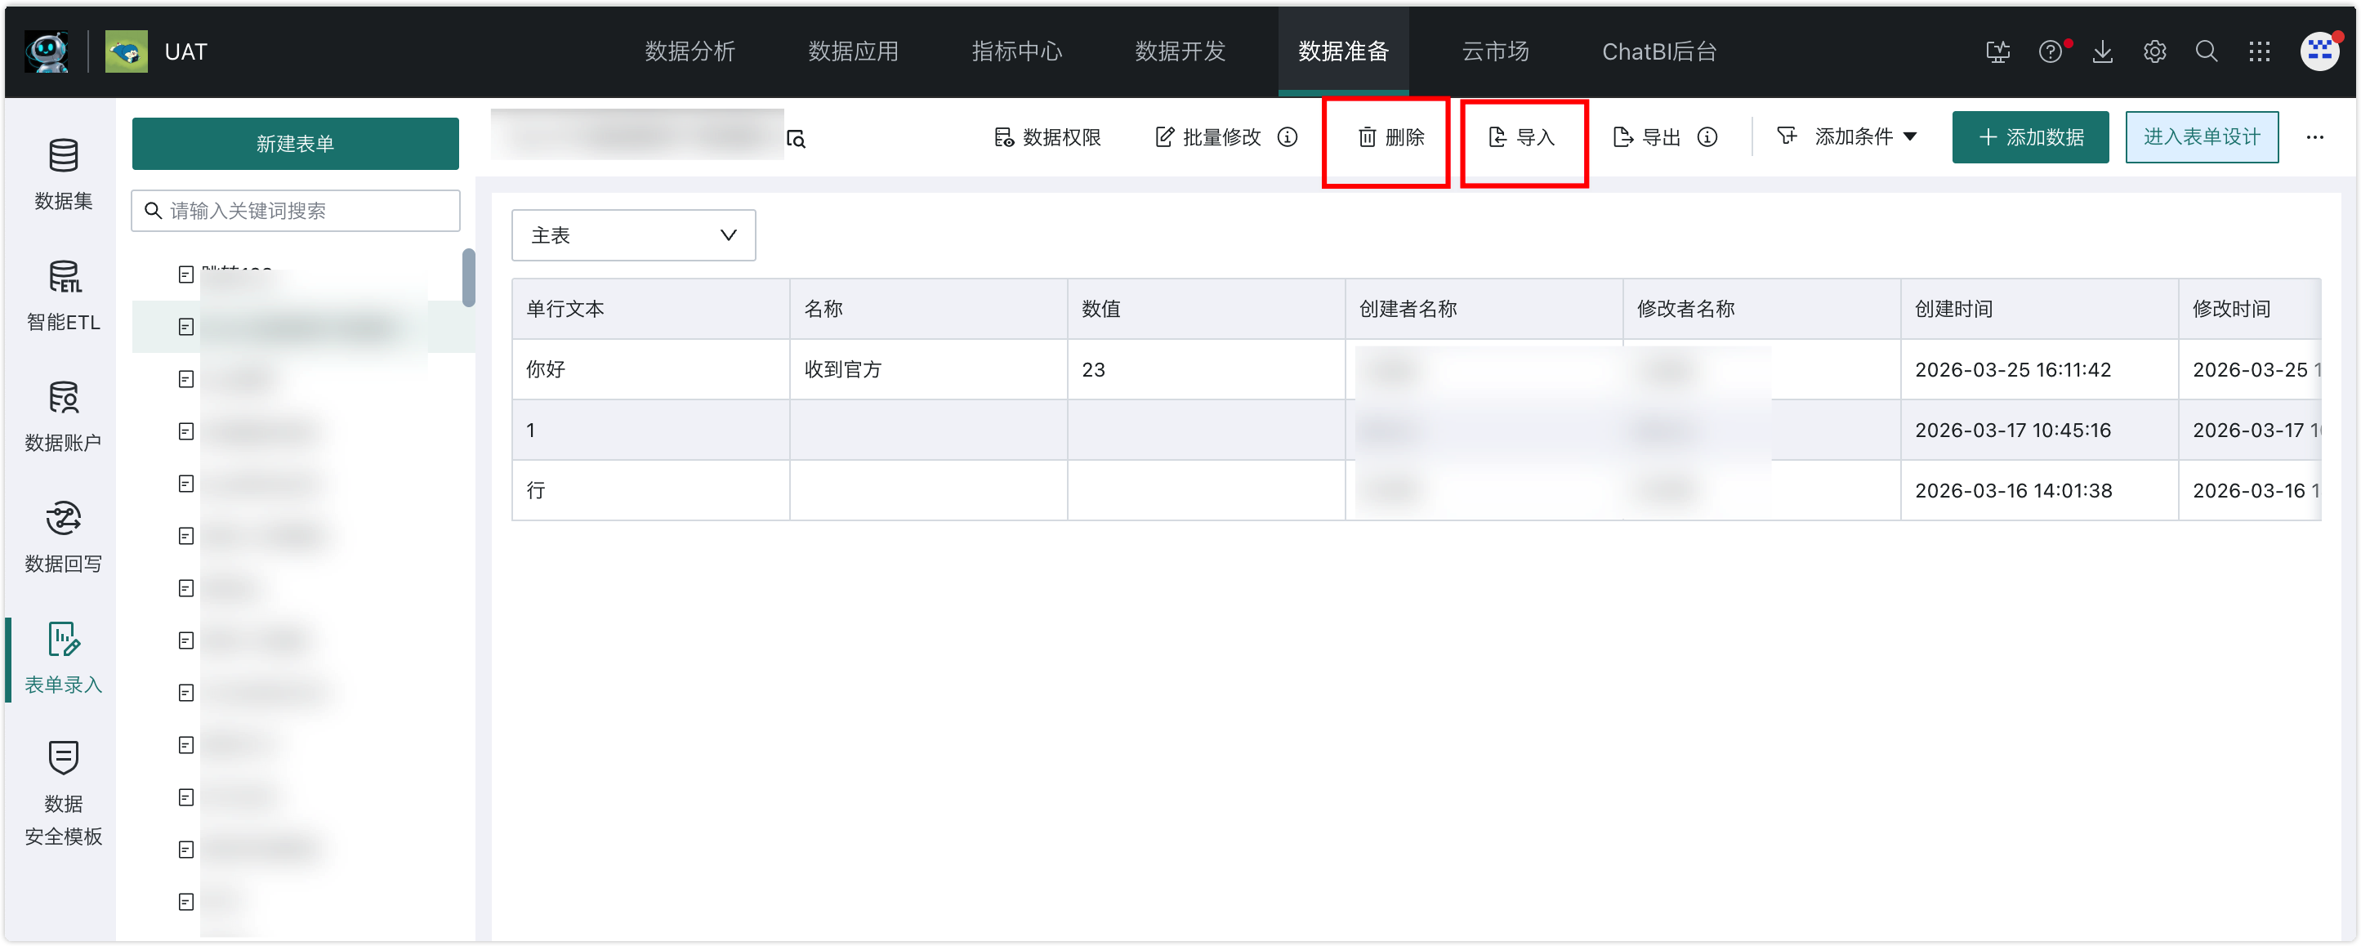Viewport: 2361px width, 946px height.
Task: Switch to the 指标中心 tab
Action: (1016, 51)
